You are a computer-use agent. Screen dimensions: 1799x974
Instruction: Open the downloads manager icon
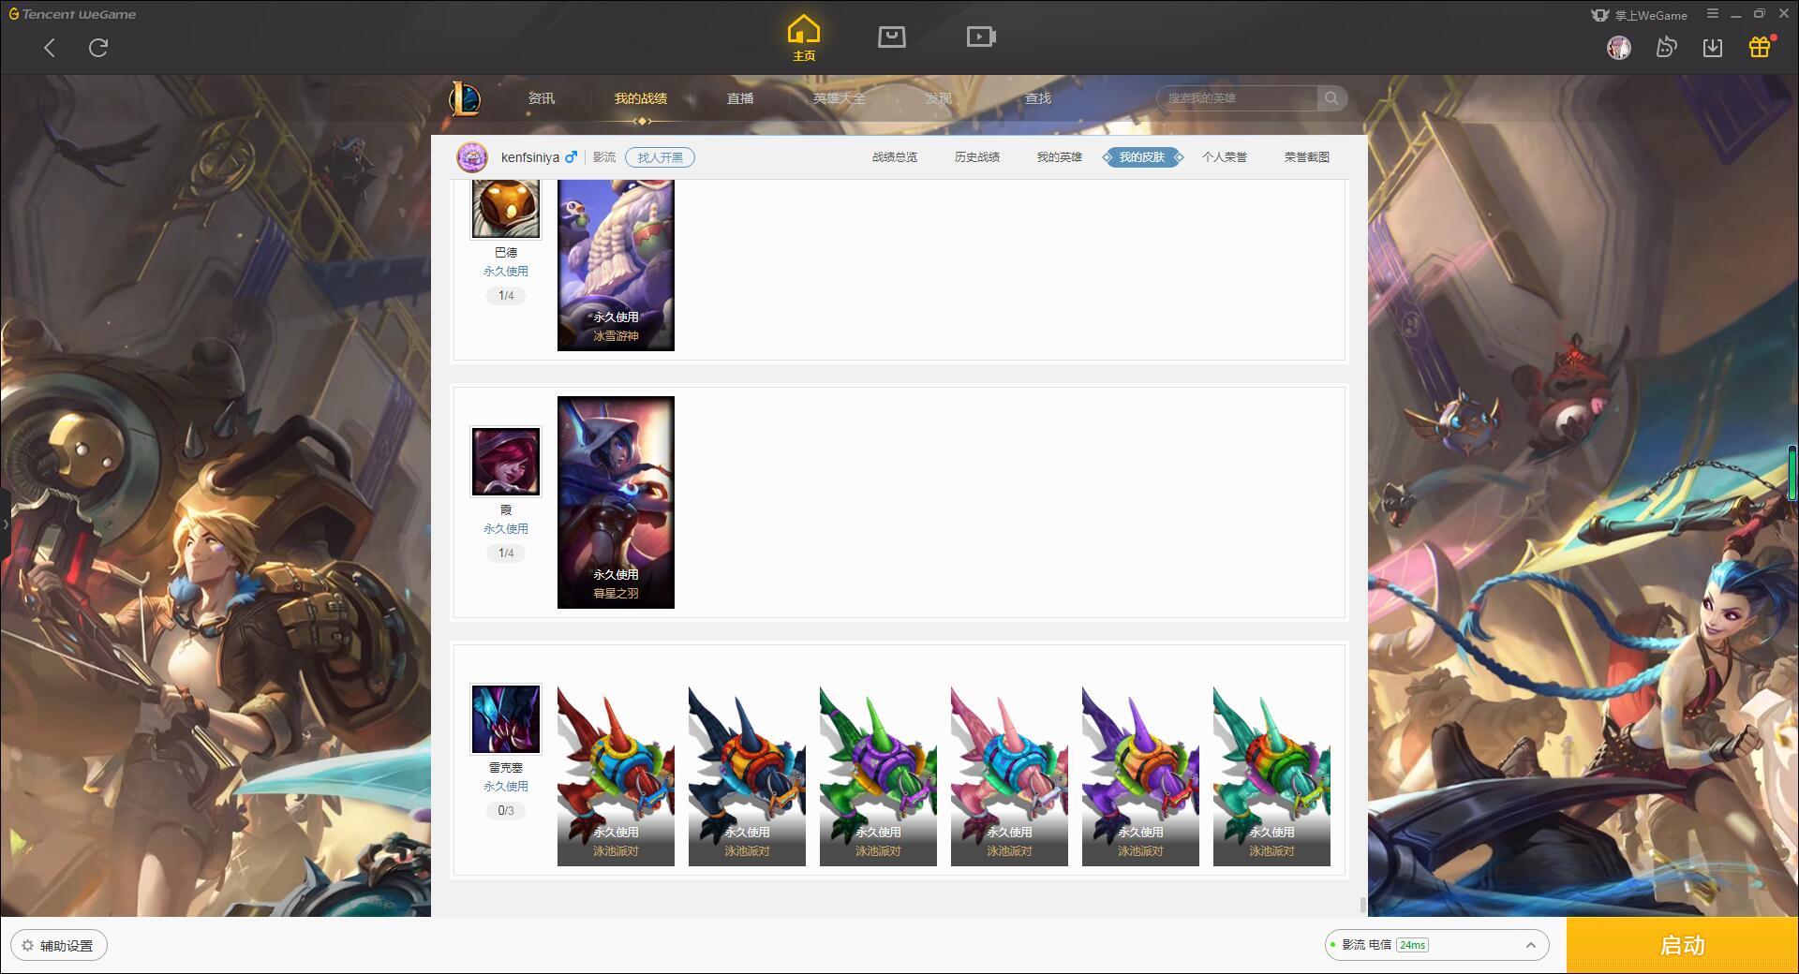pos(1713,48)
